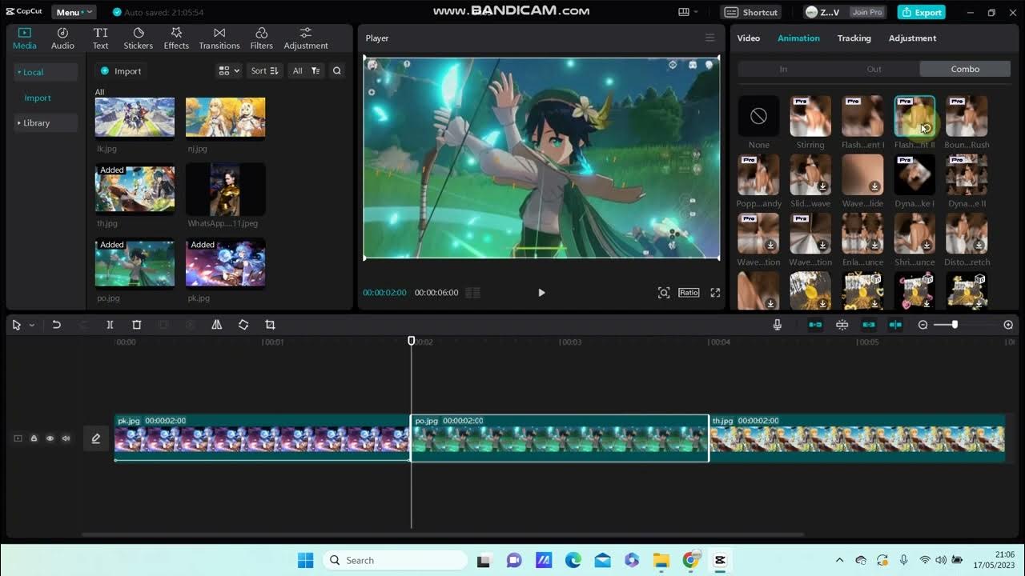Hide the main track with eye icon
Image resolution: width=1025 pixels, height=576 pixels.
point(50,438)
